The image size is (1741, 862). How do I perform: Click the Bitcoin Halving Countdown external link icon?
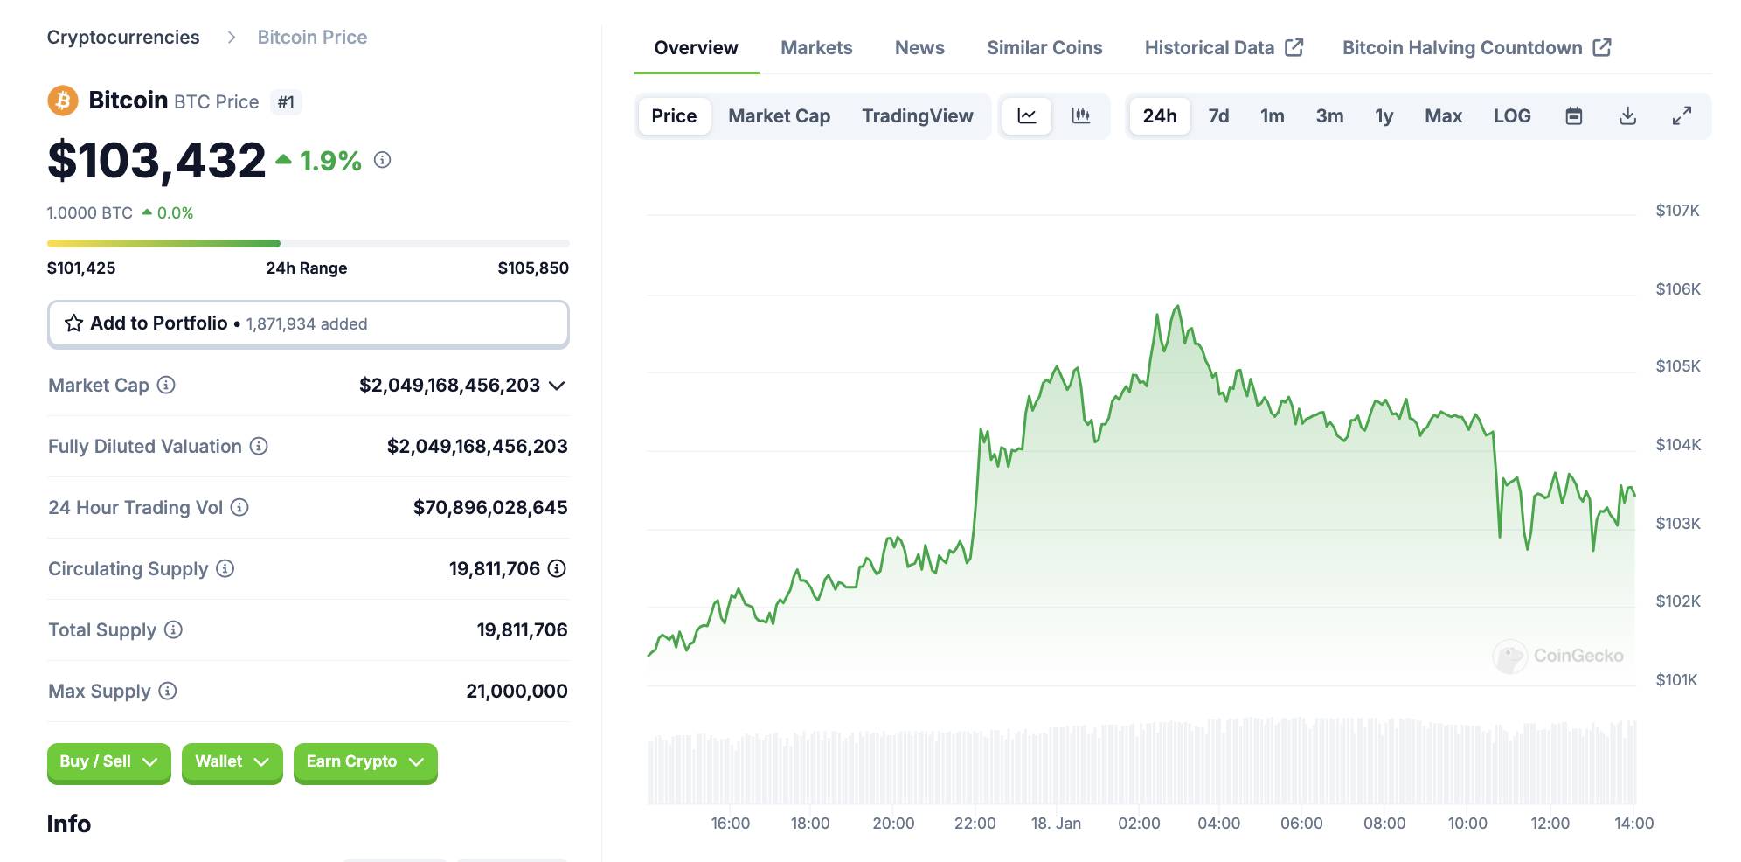pyautogui.click(x=1602, y=47)
